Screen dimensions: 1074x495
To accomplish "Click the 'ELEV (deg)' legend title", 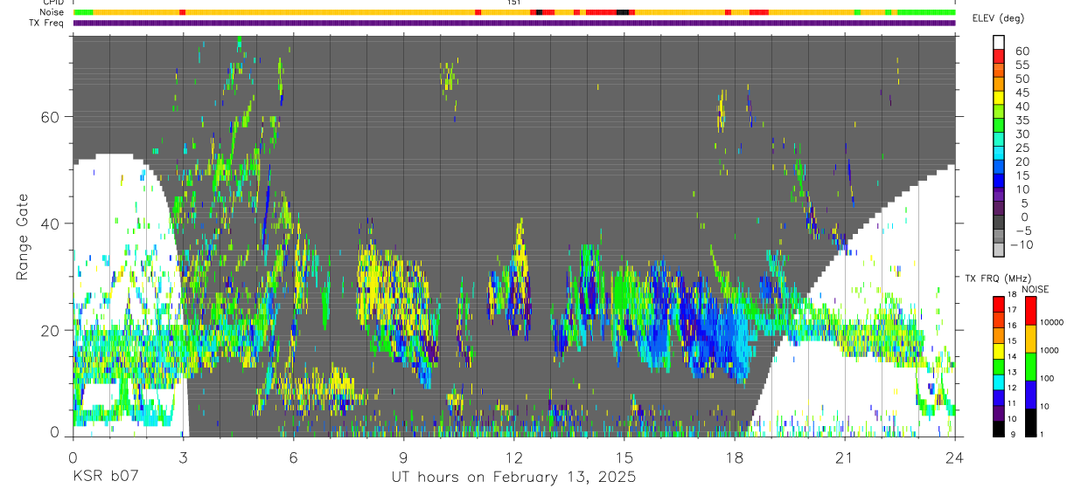I will 1000,18.
